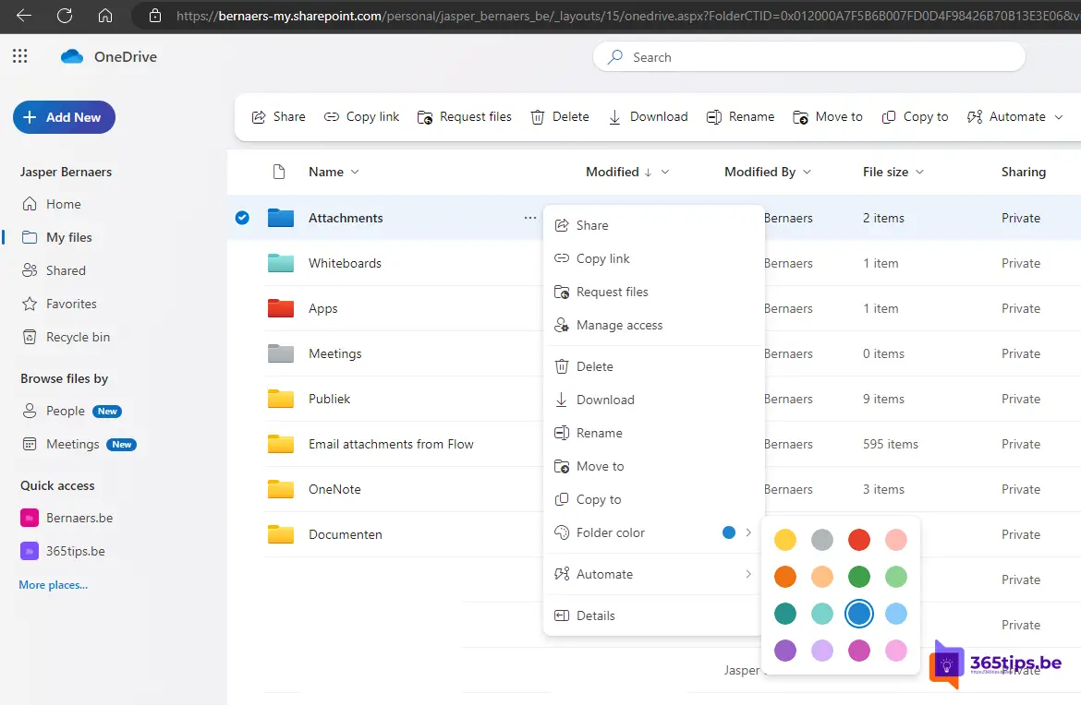Screen dimensions: 1081x705
Task: Choose the red folder color option
Action: coord(859,540)
